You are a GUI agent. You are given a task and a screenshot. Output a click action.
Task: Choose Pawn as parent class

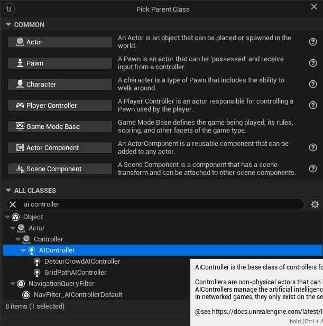point(60,63)
